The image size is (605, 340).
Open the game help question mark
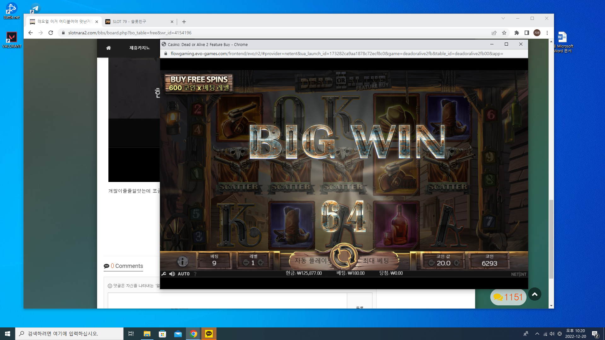coord(195,274)
